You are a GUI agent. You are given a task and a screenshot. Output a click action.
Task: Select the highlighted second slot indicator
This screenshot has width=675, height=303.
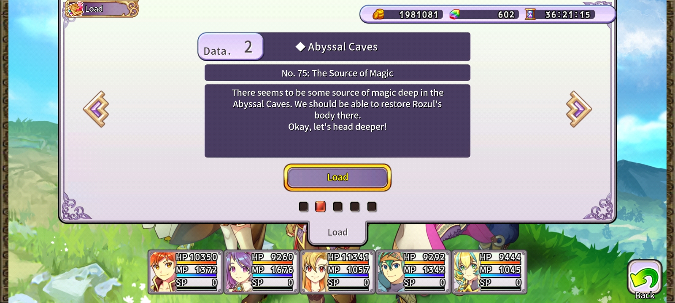(320, 206)
